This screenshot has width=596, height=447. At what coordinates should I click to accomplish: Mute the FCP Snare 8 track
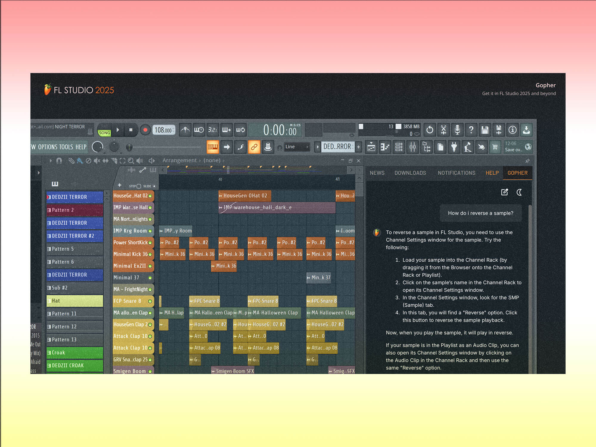(x=150, y=301)
